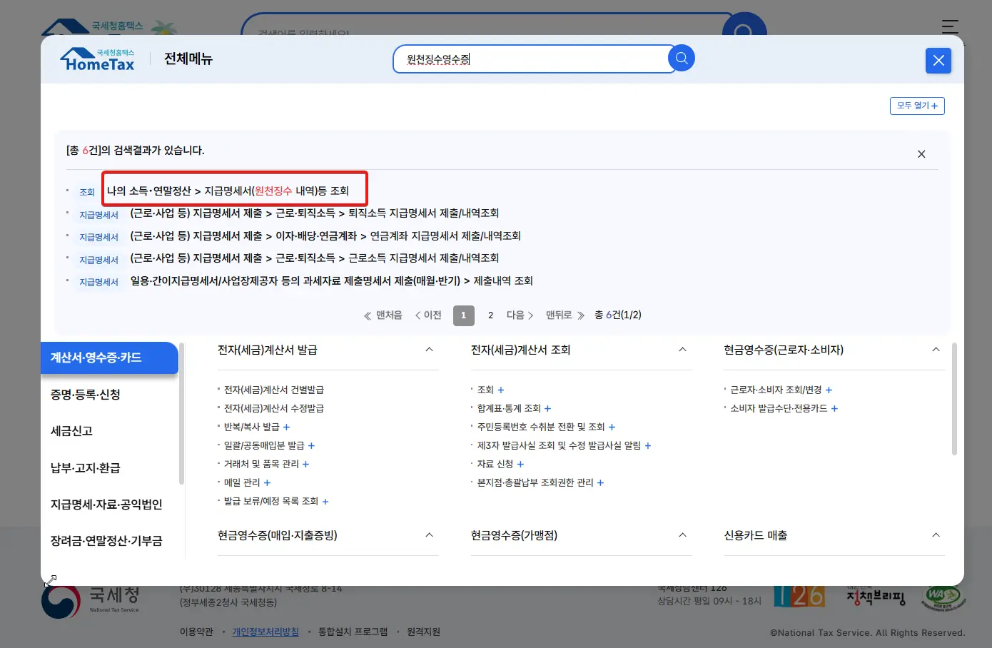Click 다음 next page button
Screen dimensions: 992x648
520,315
